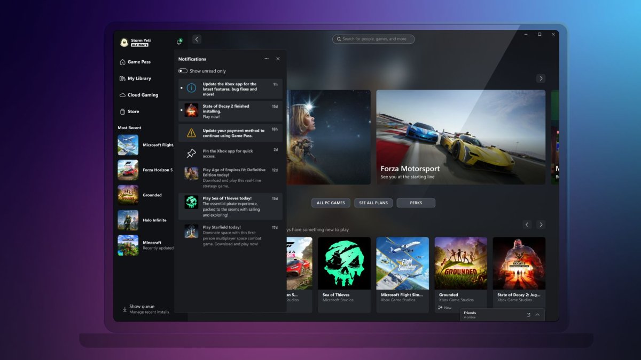This screenshot has width=641, height=360.
Task: Open the Notifications bell icon
Action: [180, 40]
